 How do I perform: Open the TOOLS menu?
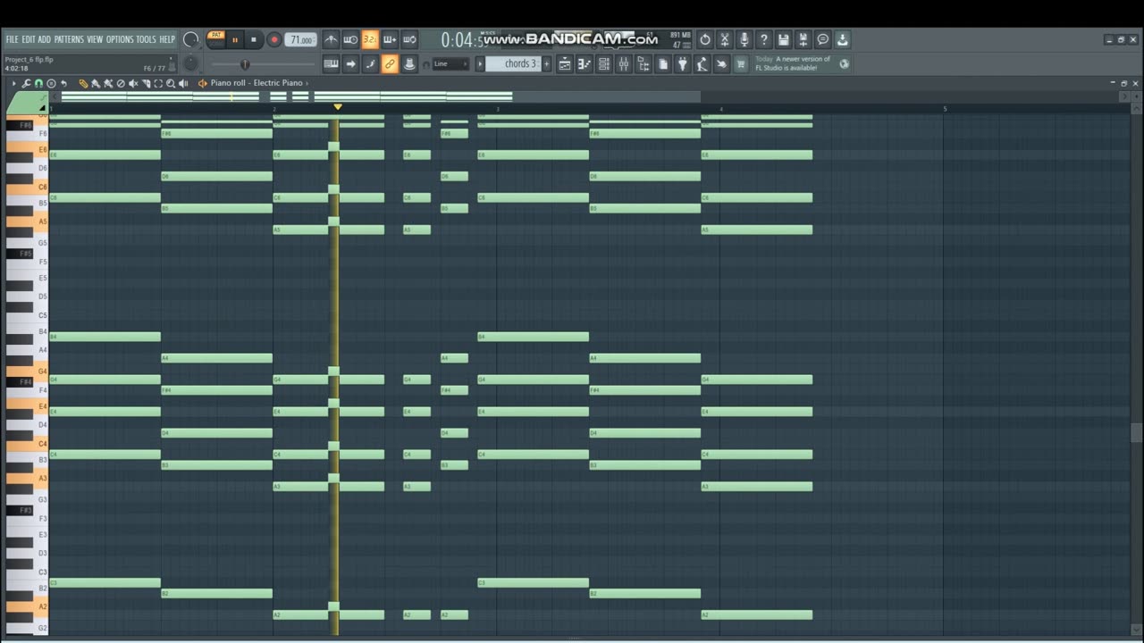[146, 39]
